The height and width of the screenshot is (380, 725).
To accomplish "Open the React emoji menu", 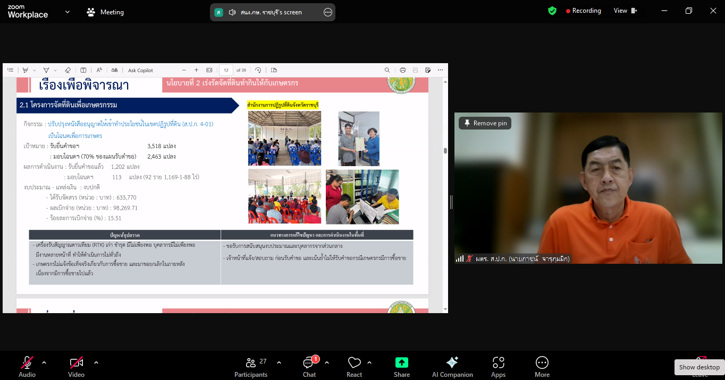I will pyautogui.click(x=354, y=366).
